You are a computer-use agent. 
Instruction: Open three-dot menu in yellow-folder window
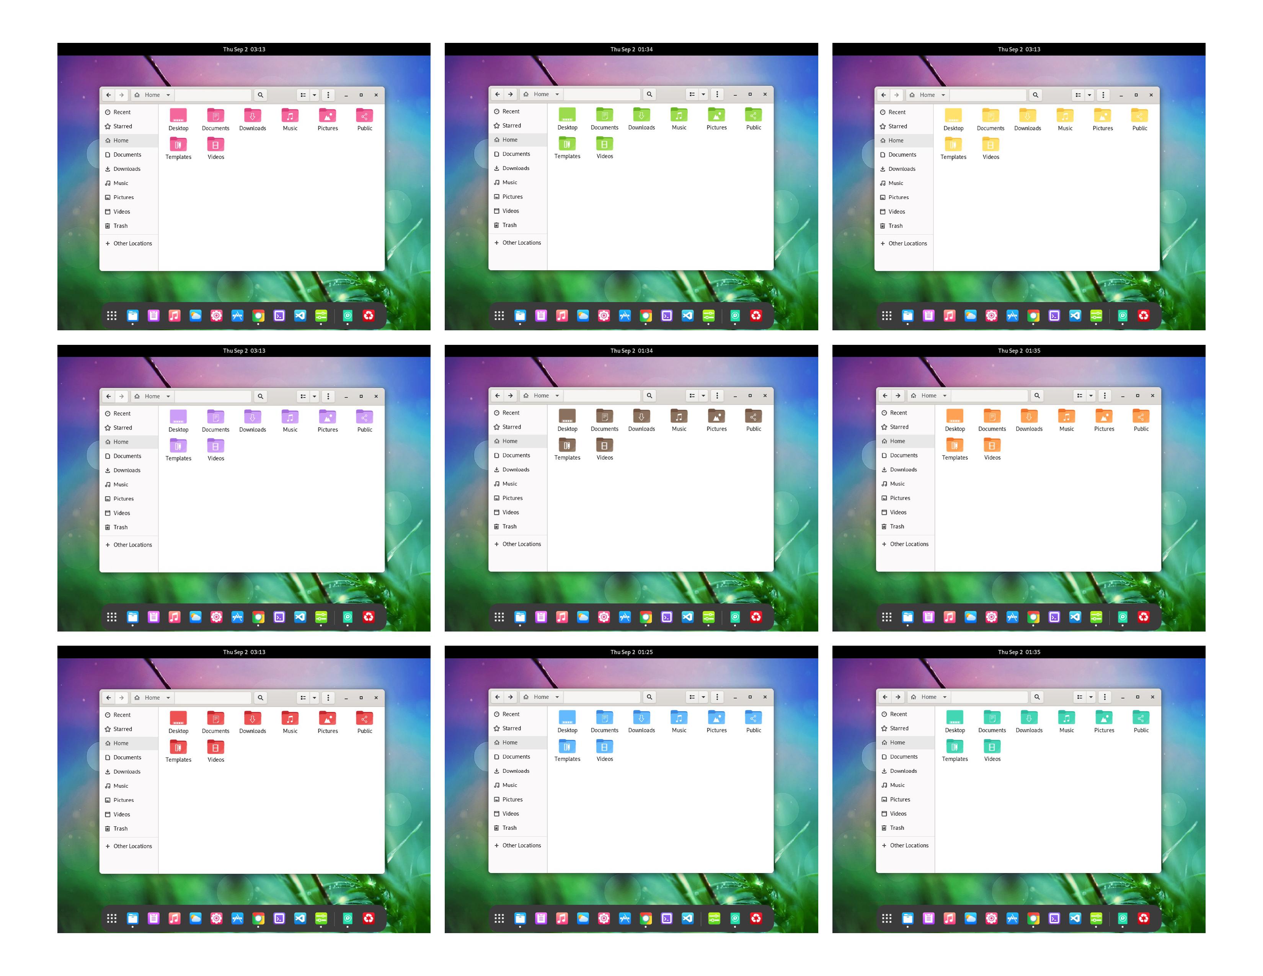1103,95
